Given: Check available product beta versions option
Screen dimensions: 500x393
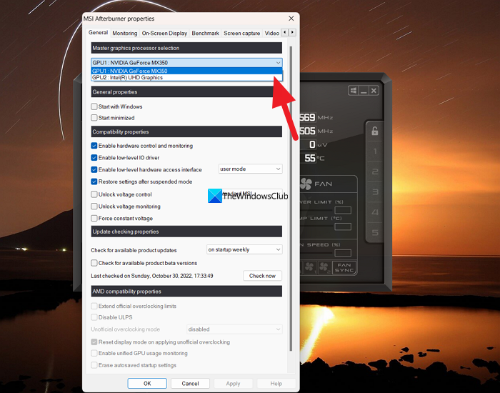Looking at the screenshot, I should [94, 263].
